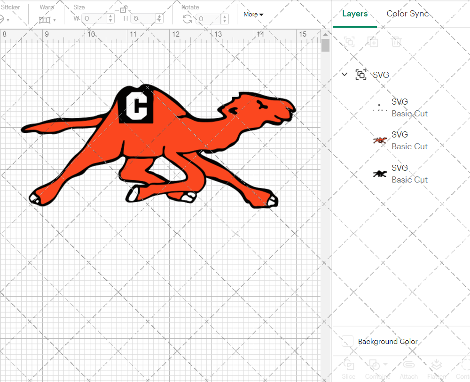Open the Background Color swatch
Image resolution: width=470 pixels, height=382 pixels.
click(x=347, y=341)
